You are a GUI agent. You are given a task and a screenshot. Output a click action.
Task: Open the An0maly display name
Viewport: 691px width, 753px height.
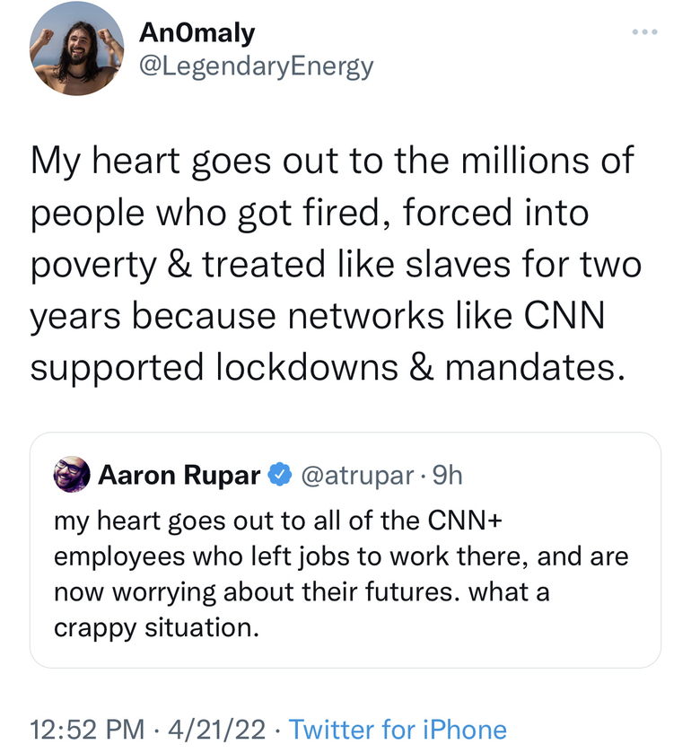(x=197, y=33)
